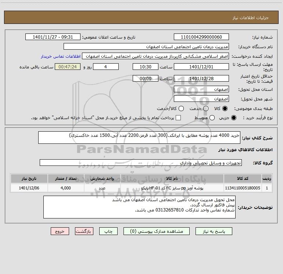Click the buyer organization name field
The width and height of the screenshot is (283, 274).
tap(146, 46)
